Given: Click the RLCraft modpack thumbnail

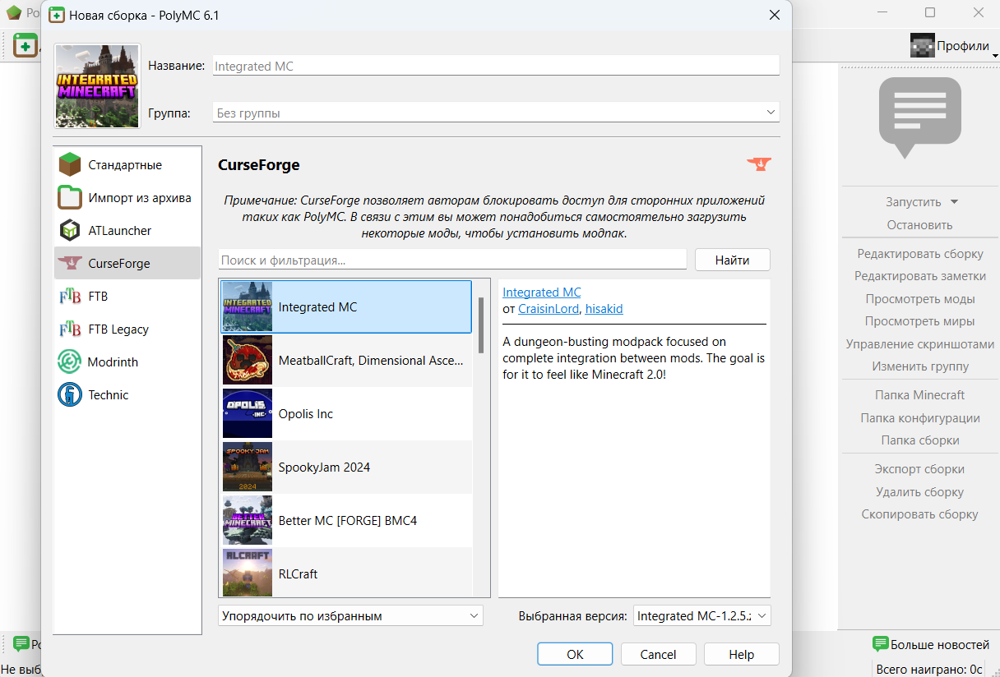Looking at the screenshot, I should pyautogui.click(x=248, y=573).
